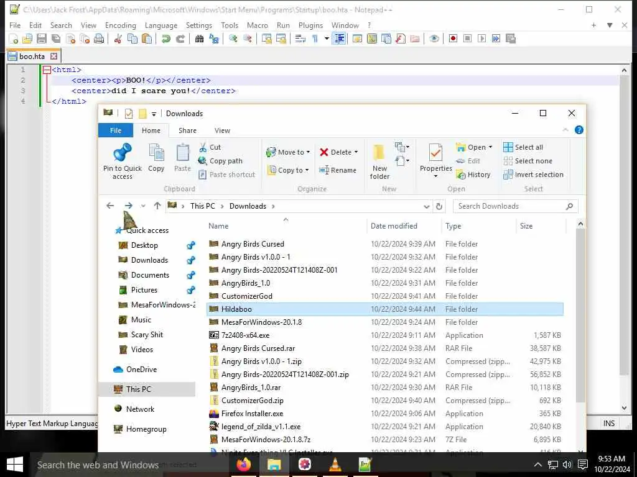The height and width of the screenshot is (477, 637).
Task: Open the Properties dropdown in ribbon
Action: coord(435,177)
